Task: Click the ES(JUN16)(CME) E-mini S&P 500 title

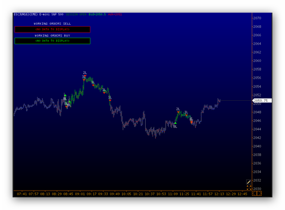Action: (38, 14)
